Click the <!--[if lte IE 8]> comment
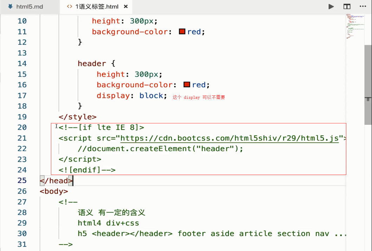This screenshot has height=251, width=372. point(101,127)
